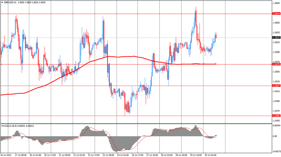Click the 22 Jul 17:00 time label

(94, 155)
